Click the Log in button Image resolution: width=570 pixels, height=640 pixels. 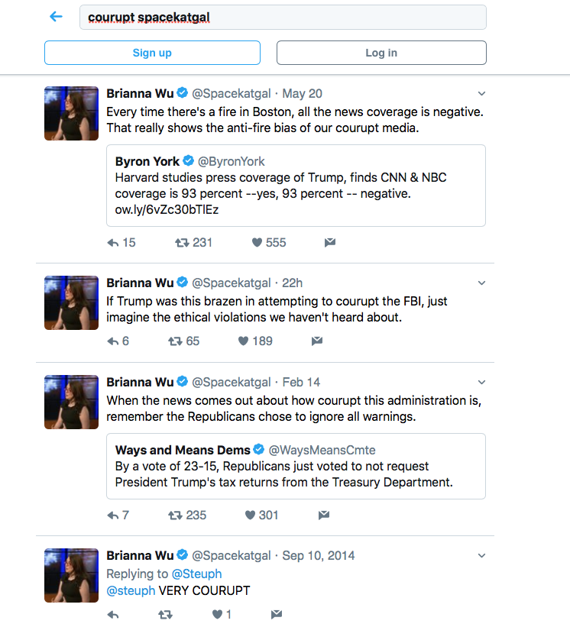coord(381,53)
